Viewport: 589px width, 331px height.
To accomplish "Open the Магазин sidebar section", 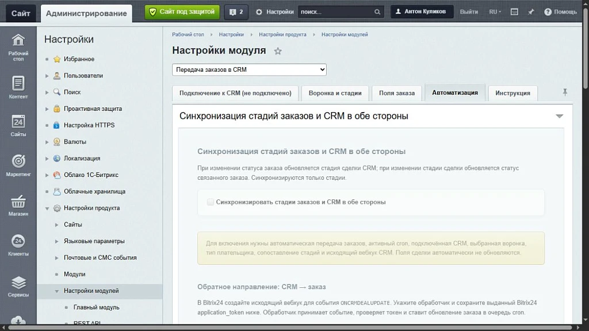I will click(x=18, y=205).
